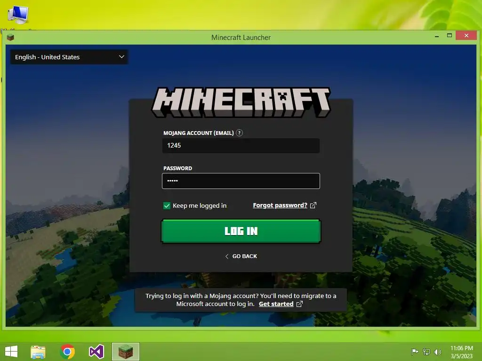Click GO BACK to return
This screenshot has width=482, height=361.
241,256
